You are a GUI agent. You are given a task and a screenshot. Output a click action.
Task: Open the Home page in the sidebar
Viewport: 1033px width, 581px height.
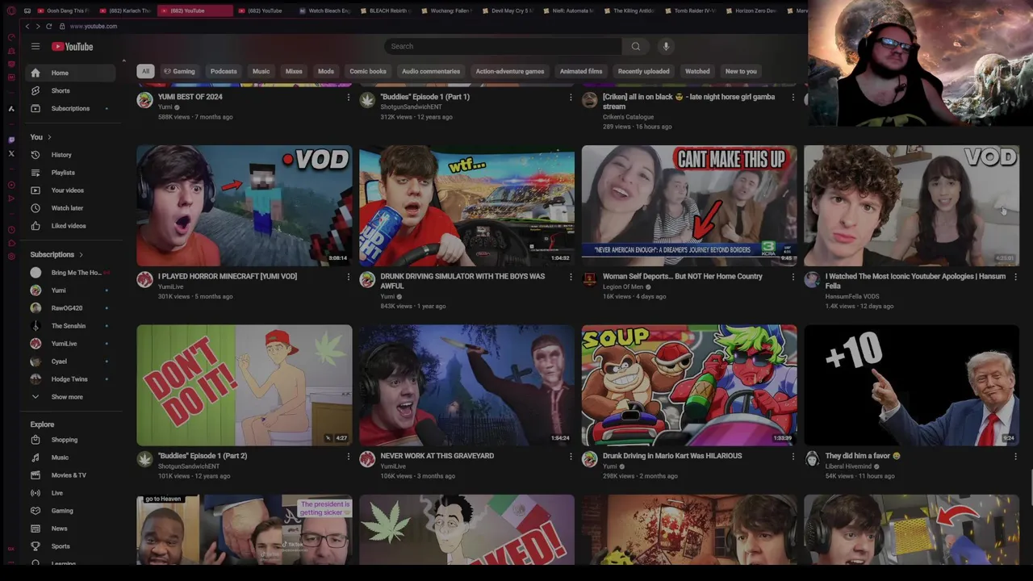pyautogui.click(x=70, y=73)
